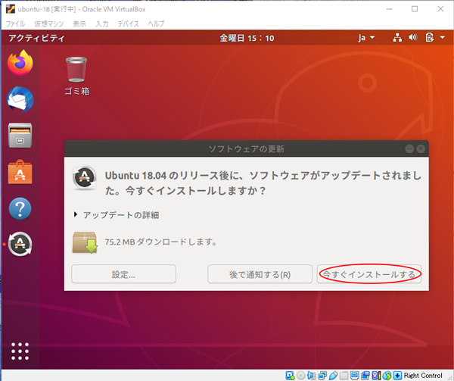Click the ソフトウェアの更新 title bar

coord(247,149)
